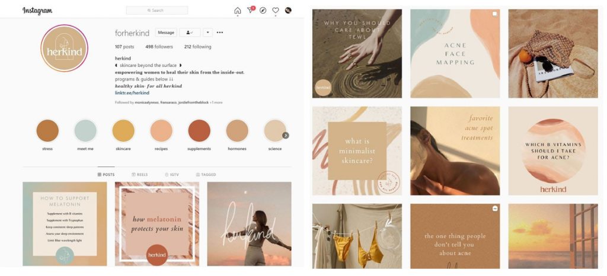Switch to the POSTS tab
The image size is (607, 276).
coord(106,175)
